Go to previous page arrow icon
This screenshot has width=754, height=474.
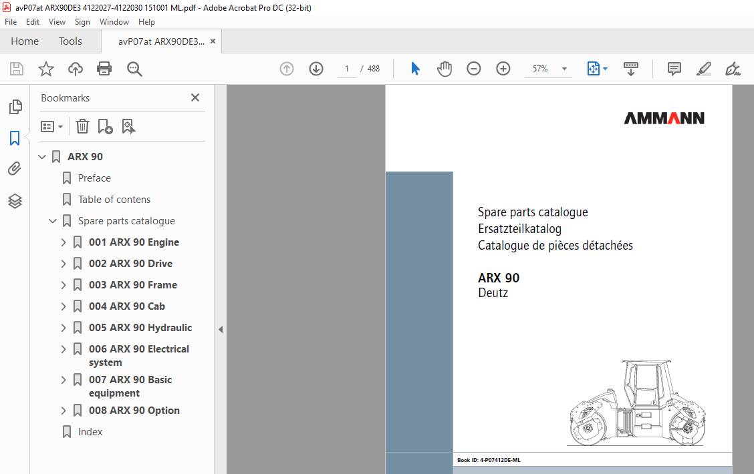(287, 69)
